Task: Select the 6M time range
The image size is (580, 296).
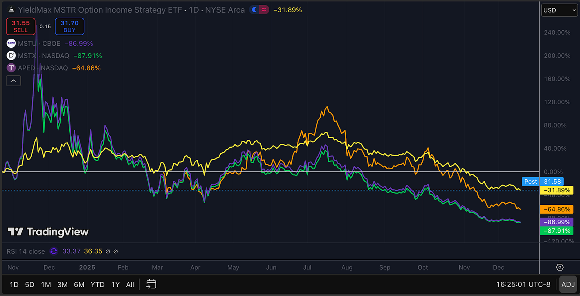Action: coord(79,284)
